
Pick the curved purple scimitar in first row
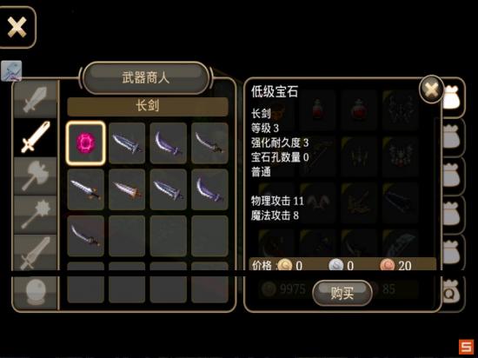coord(169,143)
